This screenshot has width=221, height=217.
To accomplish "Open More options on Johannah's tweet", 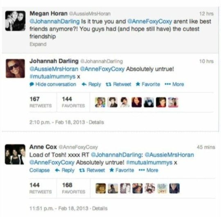I will (x=174, y=84).
